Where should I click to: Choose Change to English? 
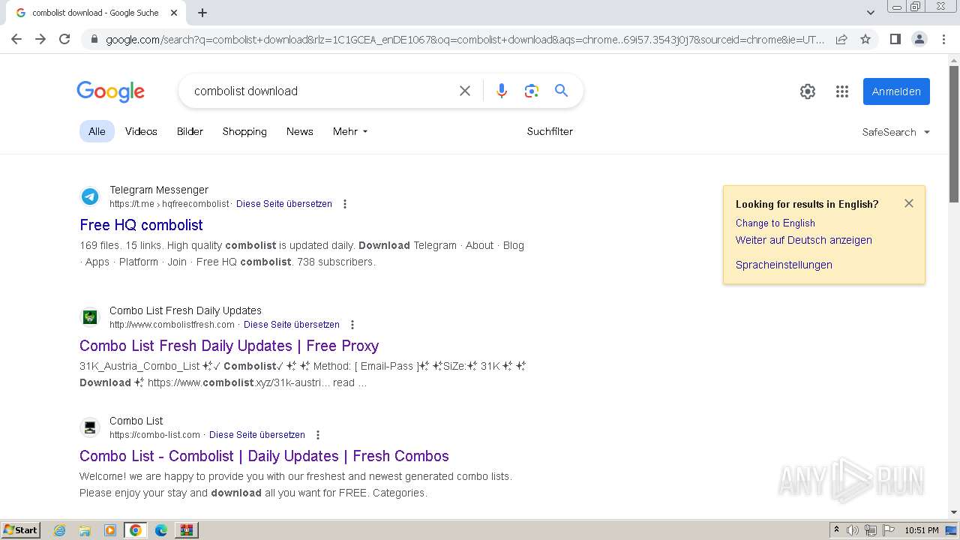[x=775, y=223]
